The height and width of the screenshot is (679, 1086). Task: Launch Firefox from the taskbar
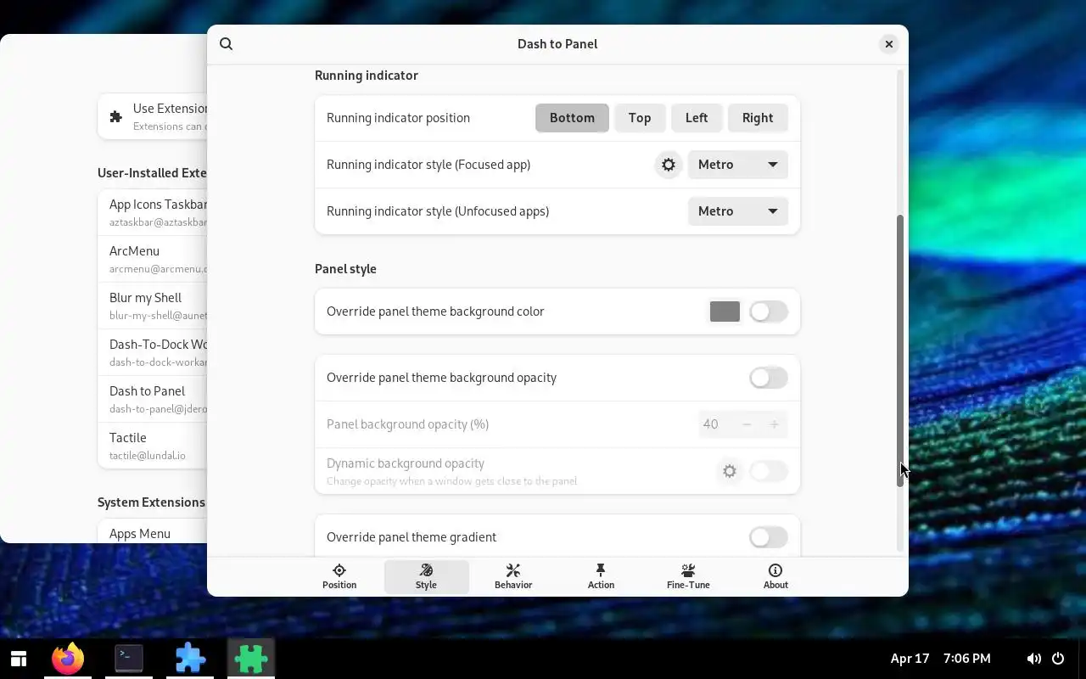[68, 659]
